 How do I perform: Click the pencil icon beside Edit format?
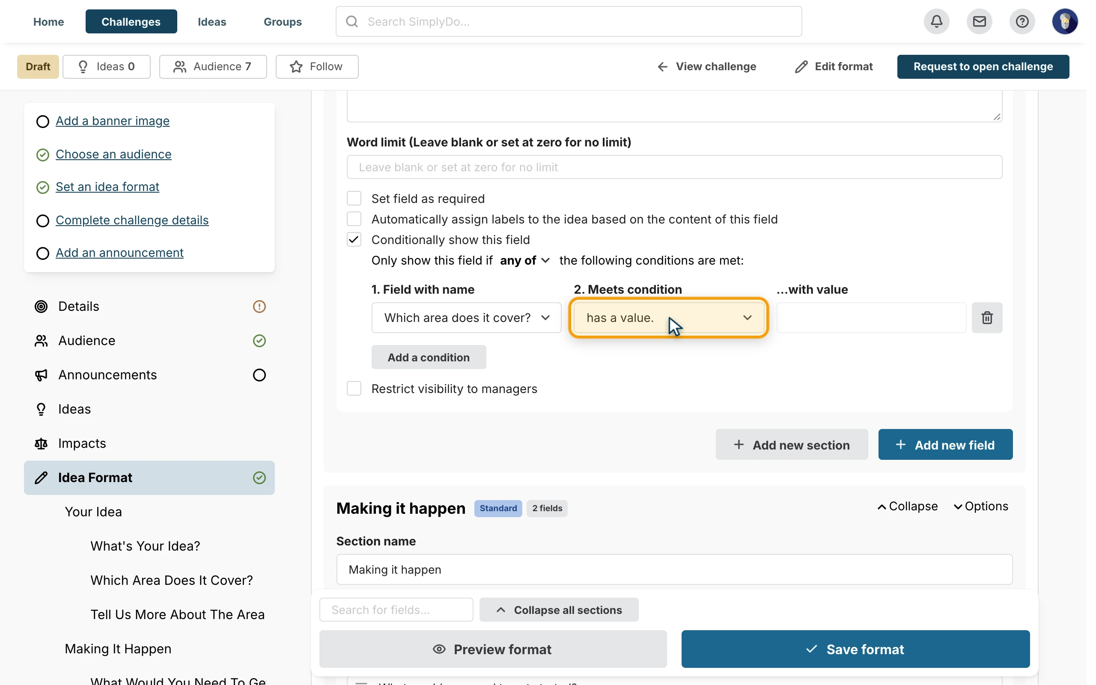coord(801,67)
